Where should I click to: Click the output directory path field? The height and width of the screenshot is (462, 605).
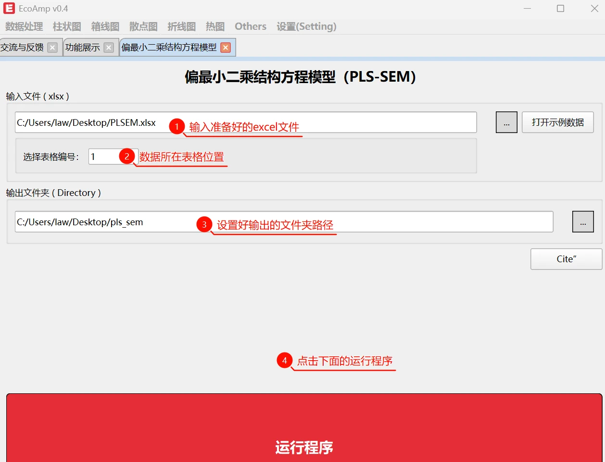(x=284, y=222)
